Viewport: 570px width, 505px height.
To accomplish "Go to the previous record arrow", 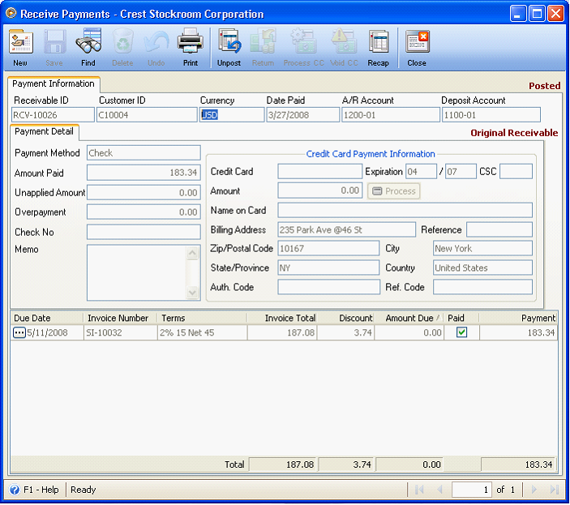I will [439, 490].
